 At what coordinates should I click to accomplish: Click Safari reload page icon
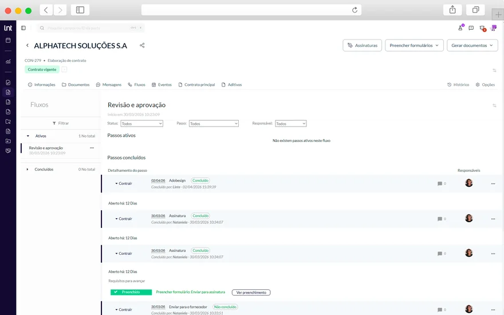pyautogui.click(x=355, y=10)
